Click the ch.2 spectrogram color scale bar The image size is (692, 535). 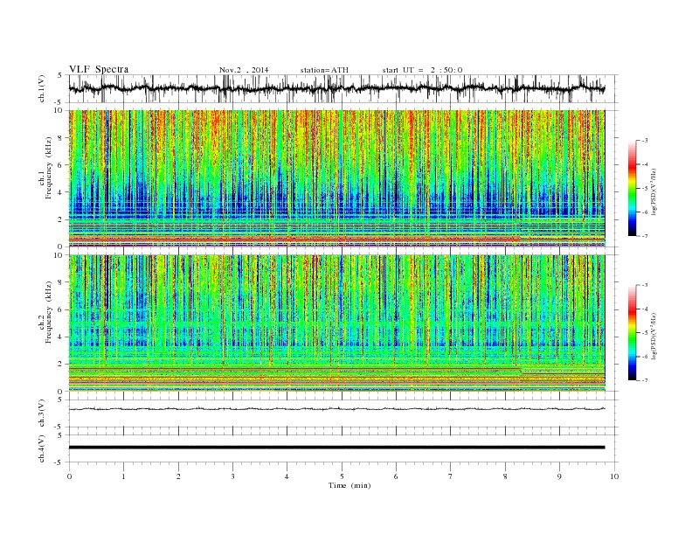pyautogui.click(x=632, y=332)
